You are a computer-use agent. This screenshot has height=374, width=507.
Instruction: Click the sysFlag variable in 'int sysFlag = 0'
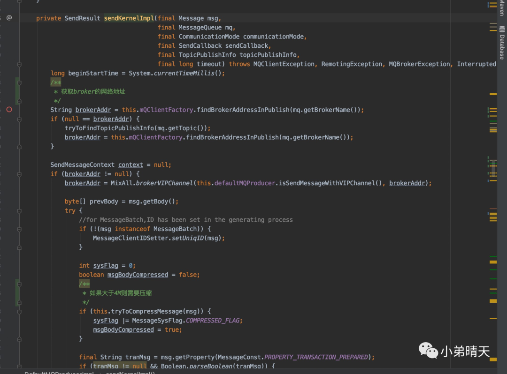(106, 266)
